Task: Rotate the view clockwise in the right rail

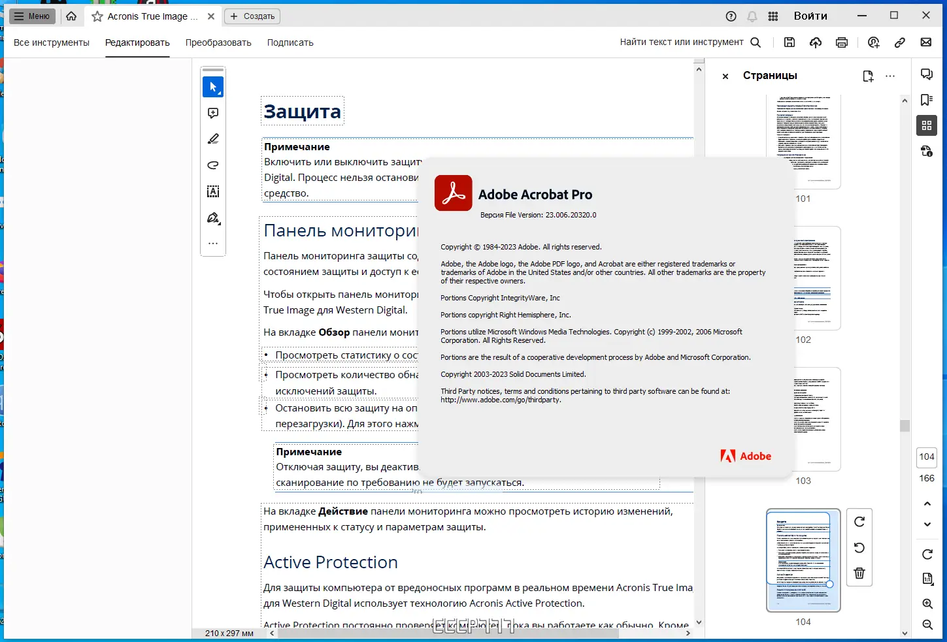Action: pos(927,554)
